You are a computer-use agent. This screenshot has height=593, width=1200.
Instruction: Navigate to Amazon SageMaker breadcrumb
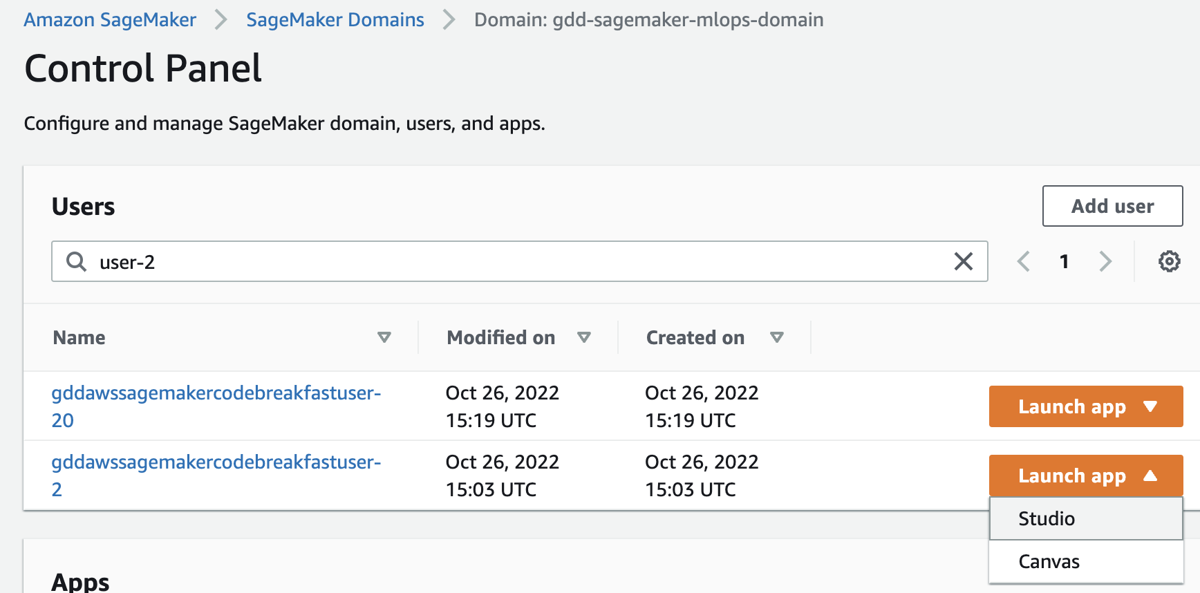point(110,19)
